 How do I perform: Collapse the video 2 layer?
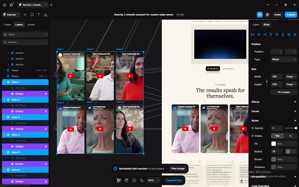click(5, 100)
